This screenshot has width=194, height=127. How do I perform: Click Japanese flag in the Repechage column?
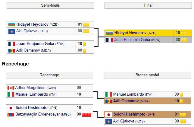tap(11, 108)
